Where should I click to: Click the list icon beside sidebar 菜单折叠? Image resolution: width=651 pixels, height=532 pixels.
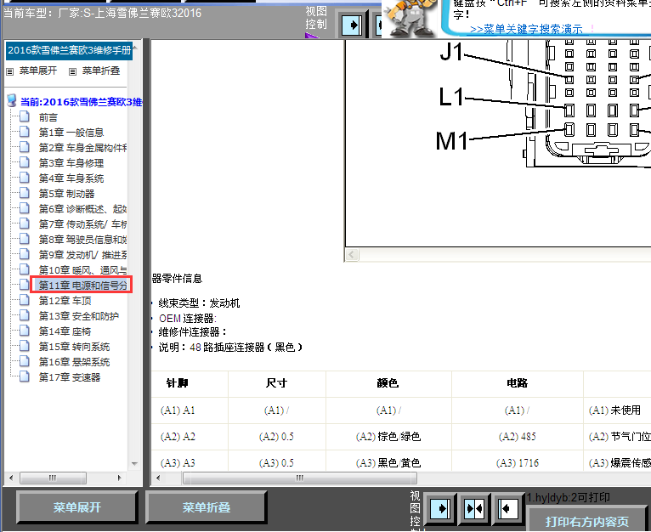pos(72,72)
